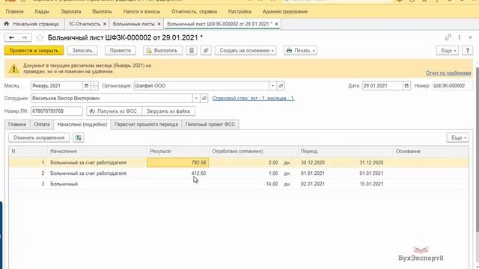Click the Результат cell 412,65
Viewport: 479px width, 269px height.
(178, 173)
